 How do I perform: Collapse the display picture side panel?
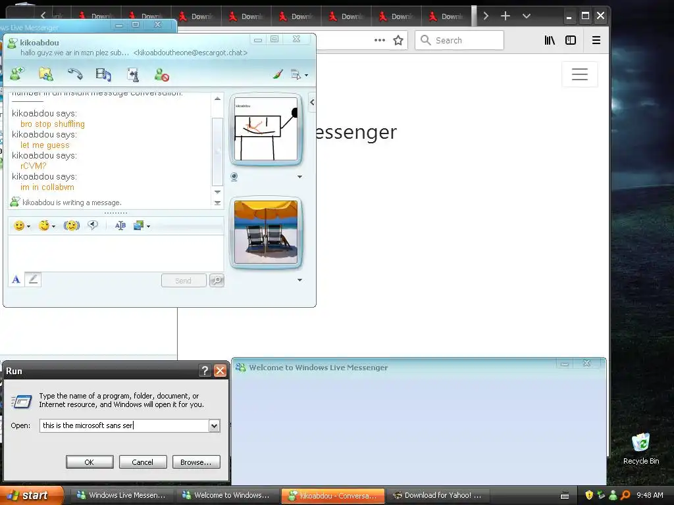[x=312, y=102]
